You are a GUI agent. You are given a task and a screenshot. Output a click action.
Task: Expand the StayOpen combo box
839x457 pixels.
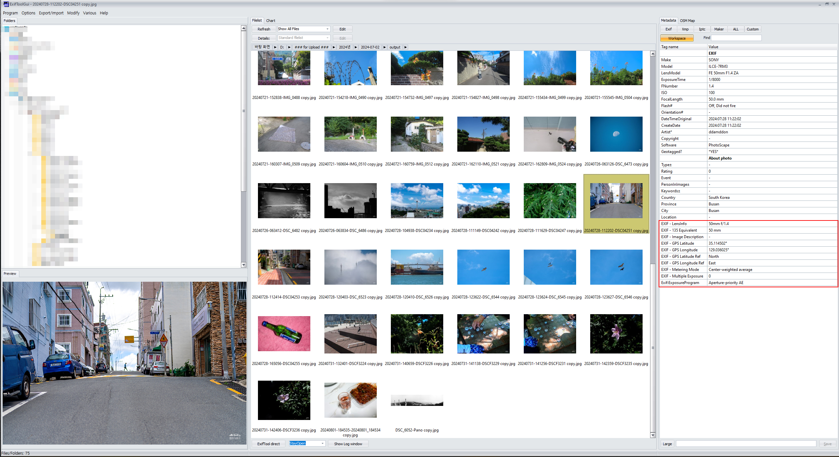pos(322,444)
